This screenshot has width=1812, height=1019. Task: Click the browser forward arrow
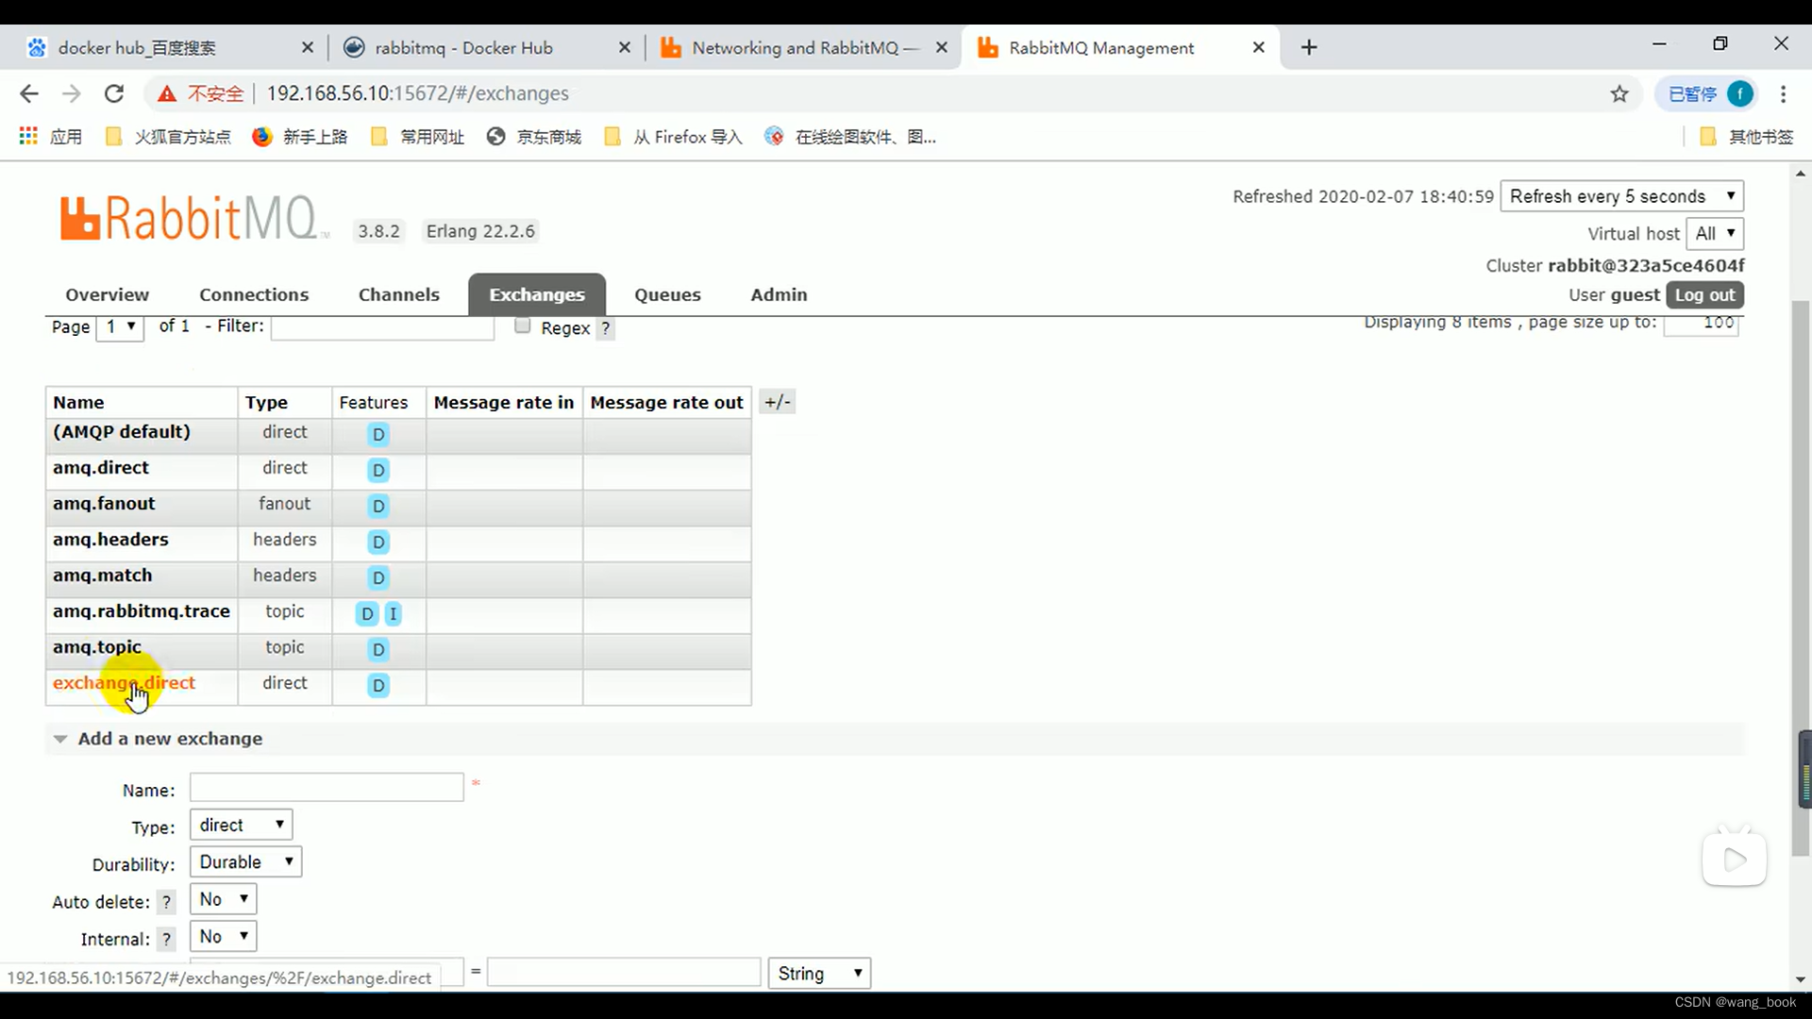pyautogui.click(x=72, y=93)
